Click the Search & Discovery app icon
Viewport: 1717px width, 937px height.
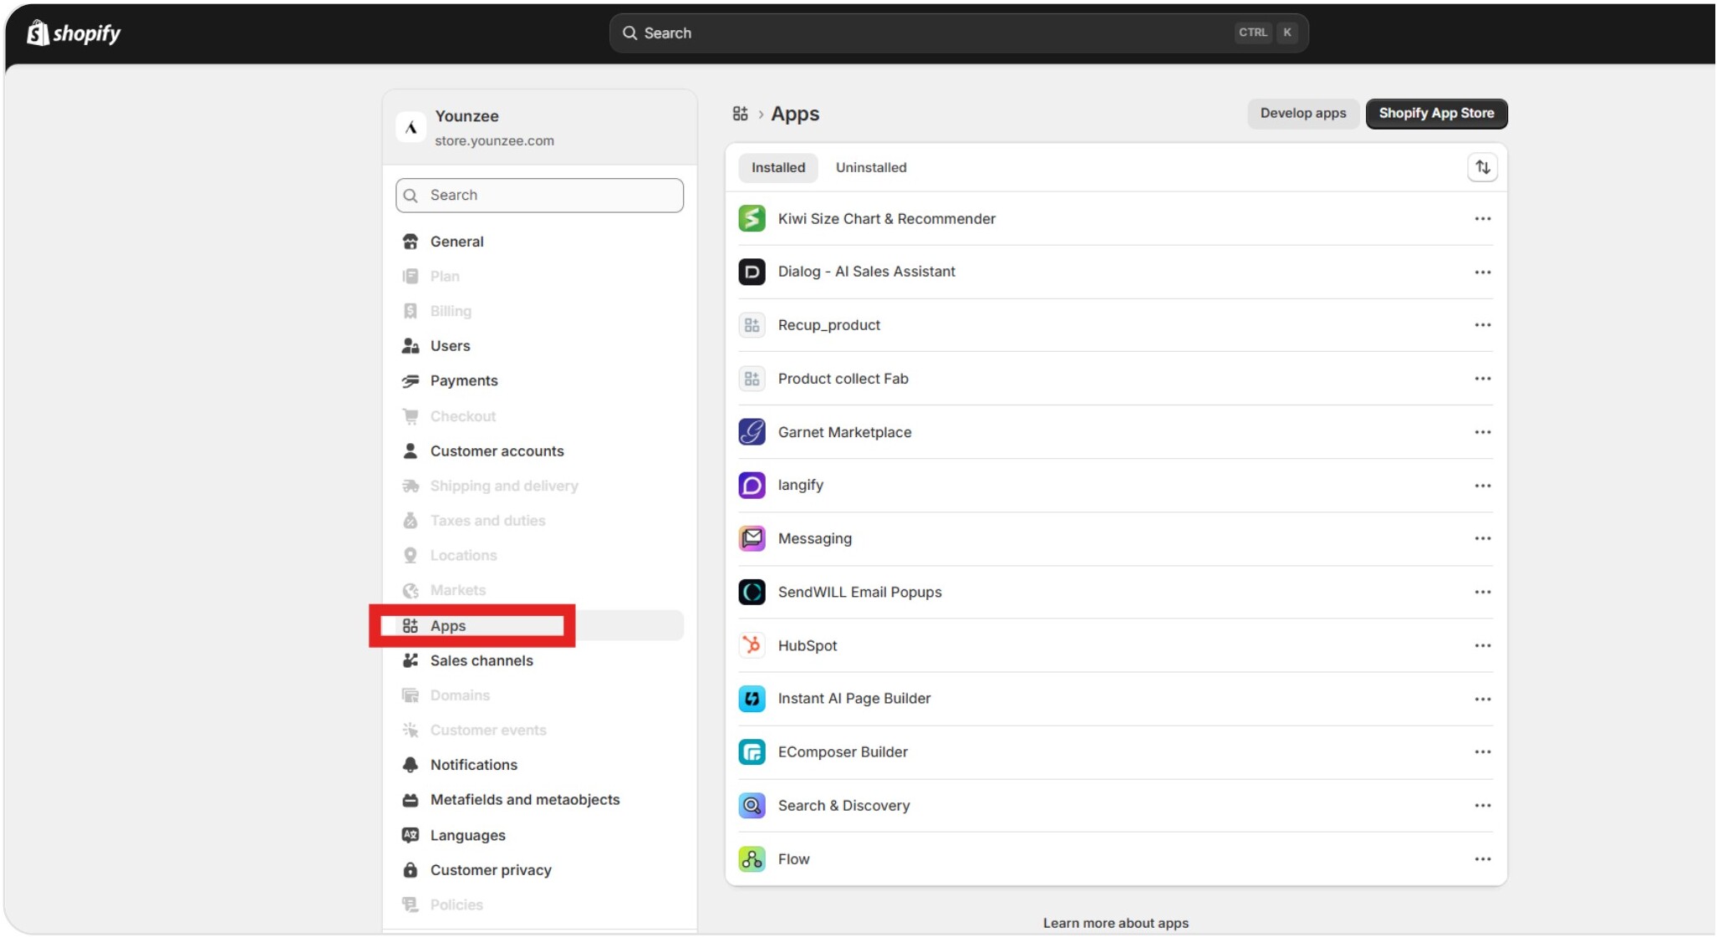point(752,805)
